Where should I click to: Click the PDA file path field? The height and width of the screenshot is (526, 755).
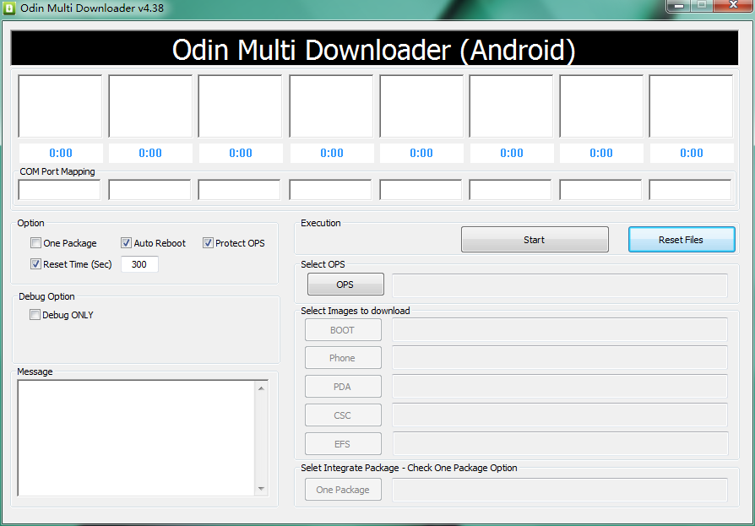click(560, 387)
